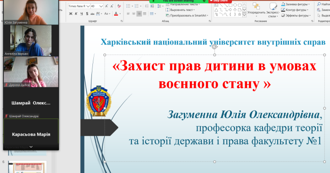
Task: Click Выделить select button
Action: (324, 16)
